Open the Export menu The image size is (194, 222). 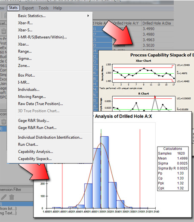28,8
